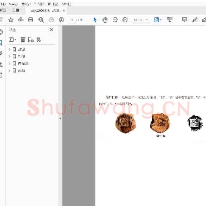Screen dimensions: 206x206
Task: Print the document with the printer icon
Action: tap(31, 20)
